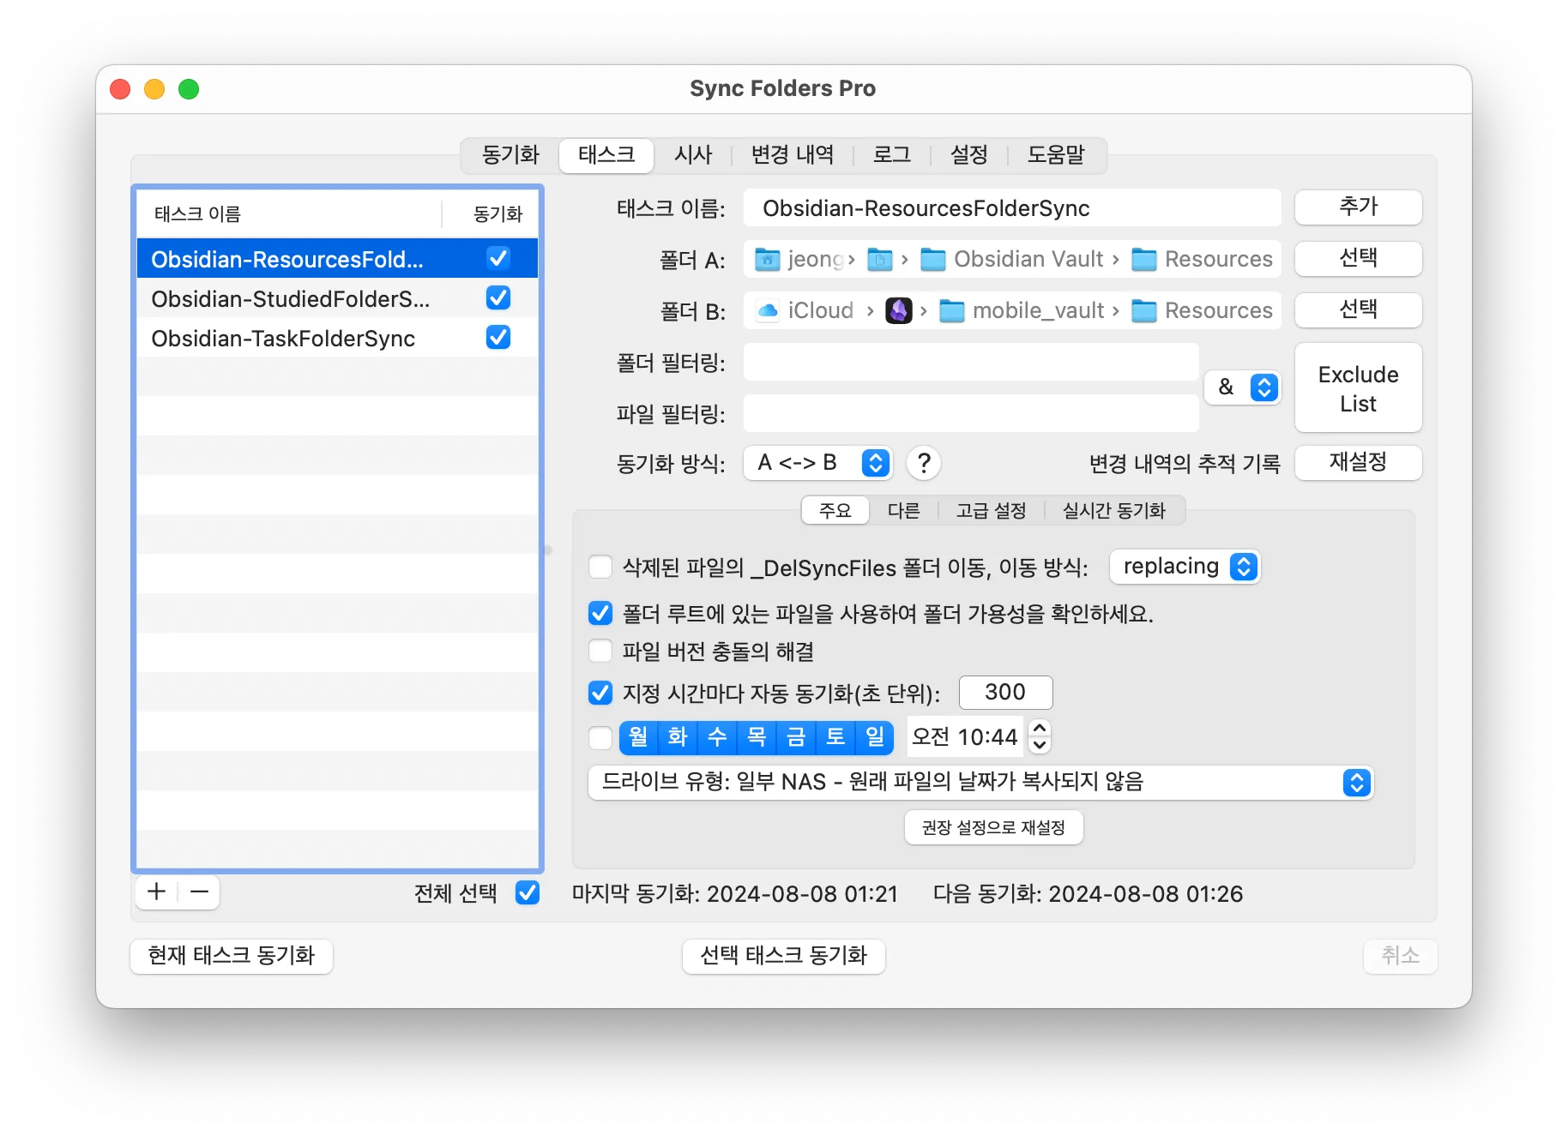
Task: Toggle 지정 시간마다 자동 동기화 checkbox
Action: (600, 692)
